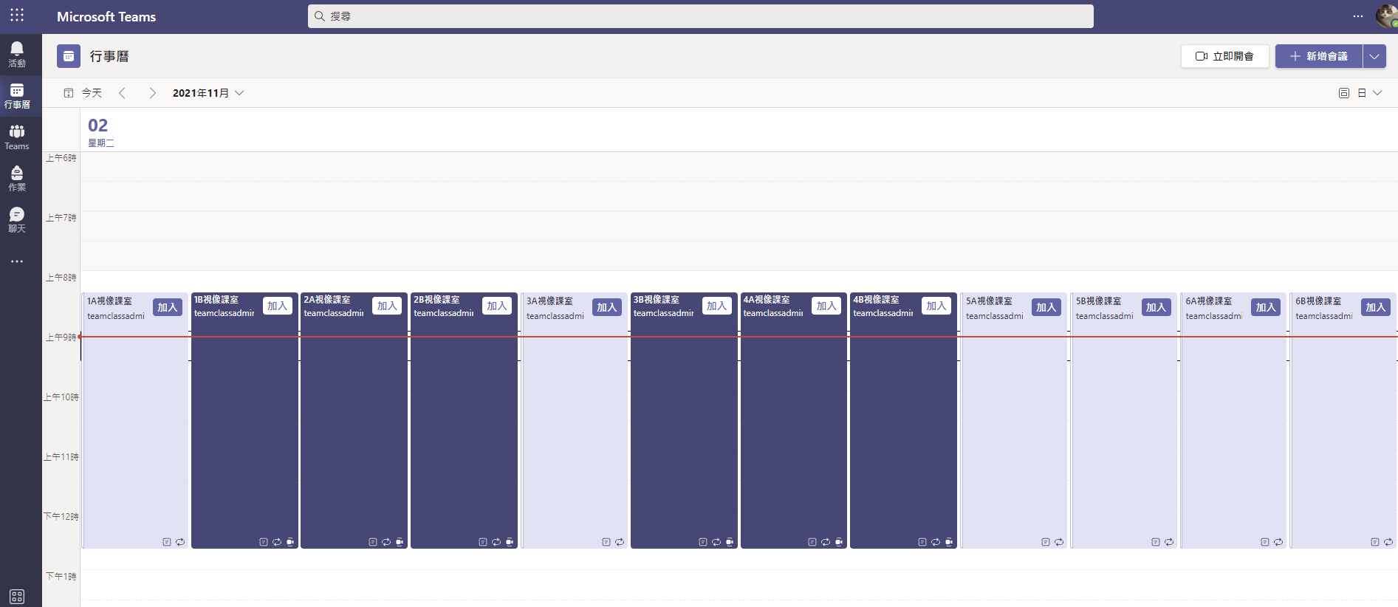The height and width of the screenshot is (607, 1398).
Task: Expand the 新增會議 split-button arrow
Action: (x=1374, y=56)
